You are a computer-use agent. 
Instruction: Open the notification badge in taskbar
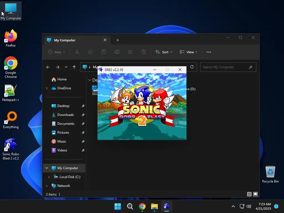pyautogui.click(x=276, y=206)
